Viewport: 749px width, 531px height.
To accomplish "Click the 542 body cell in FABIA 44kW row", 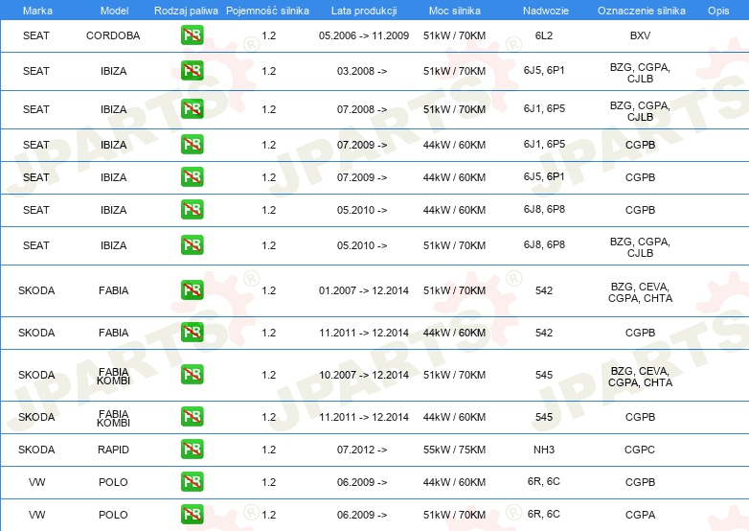I will tap(544, 333).
